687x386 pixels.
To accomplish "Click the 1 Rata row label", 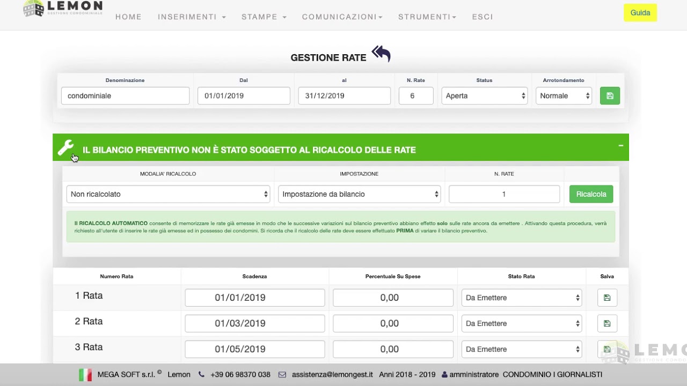I will [89, 295].
